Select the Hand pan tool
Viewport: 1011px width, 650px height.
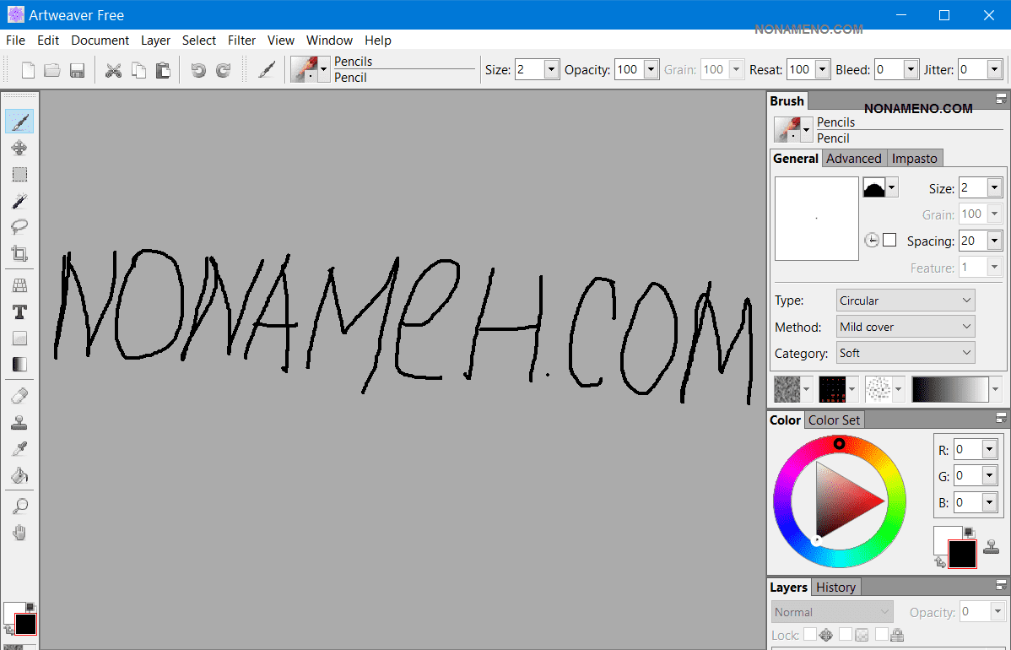click(x=19, y=533)
